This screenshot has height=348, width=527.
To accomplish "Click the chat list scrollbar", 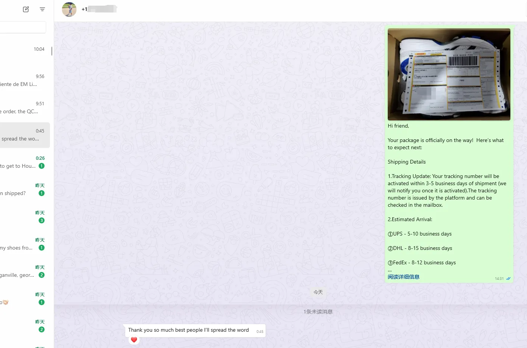I will (52, 50).
